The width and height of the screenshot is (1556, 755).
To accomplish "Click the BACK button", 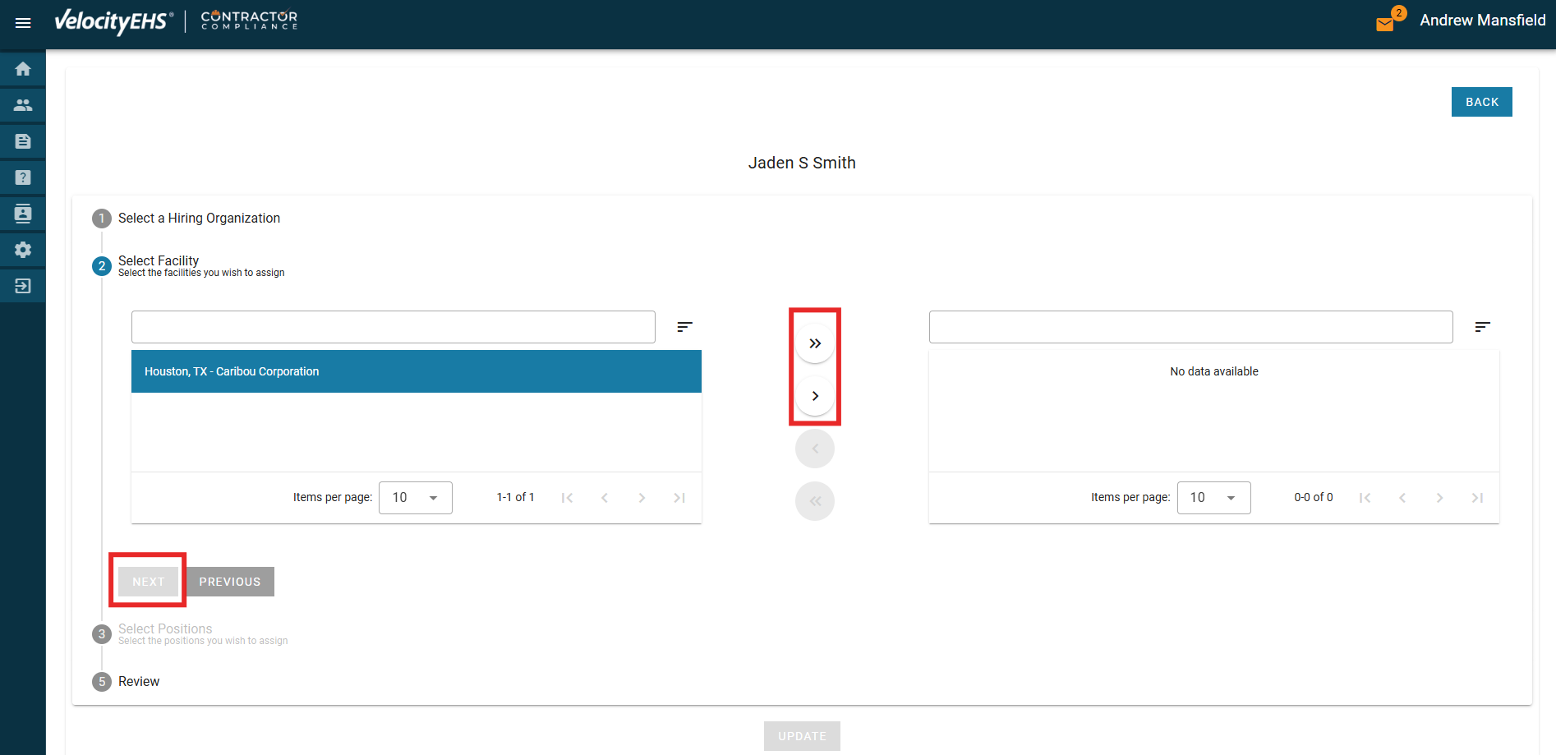I will tap(1481, 102).
